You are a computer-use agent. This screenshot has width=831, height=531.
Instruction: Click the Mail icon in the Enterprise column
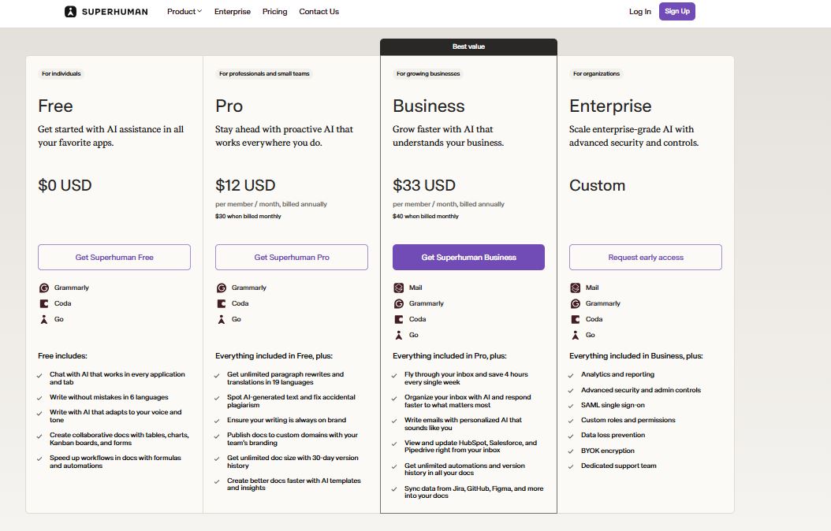point(577,287)
